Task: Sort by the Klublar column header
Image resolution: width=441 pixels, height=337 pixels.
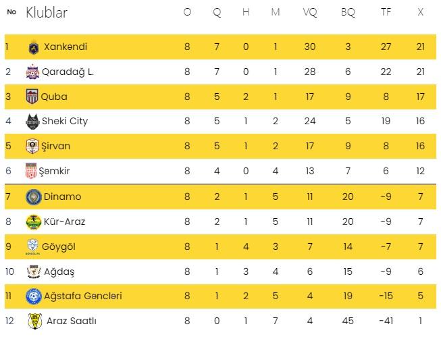Action: [x=46, y=13]
